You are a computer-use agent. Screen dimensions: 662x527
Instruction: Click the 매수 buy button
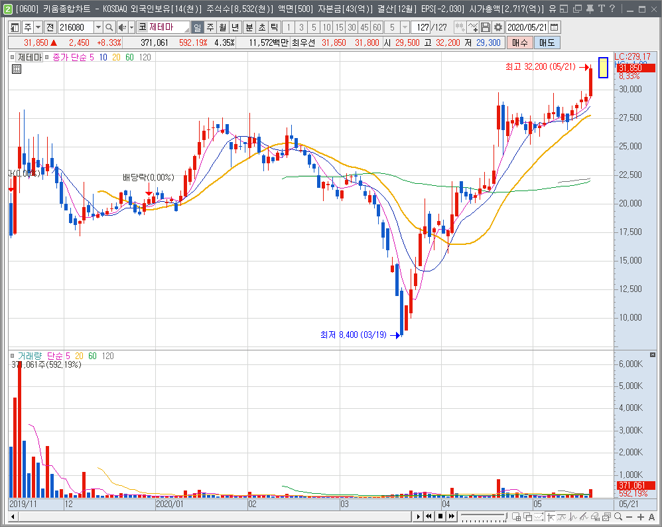coord(520,42)
